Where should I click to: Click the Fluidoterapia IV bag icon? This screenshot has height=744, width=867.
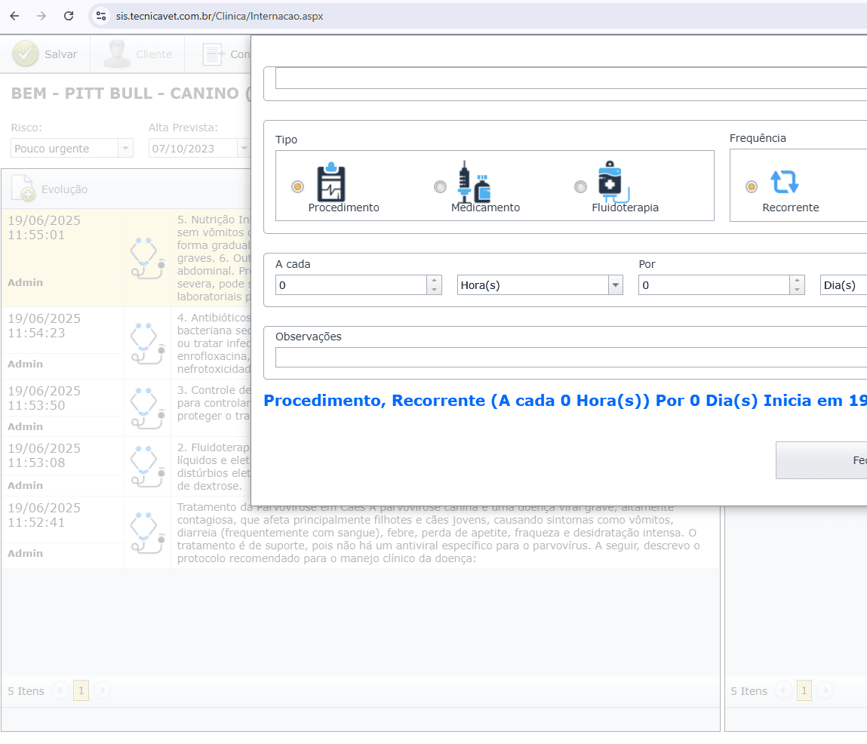pyautogui.click(x=613, y=182)
